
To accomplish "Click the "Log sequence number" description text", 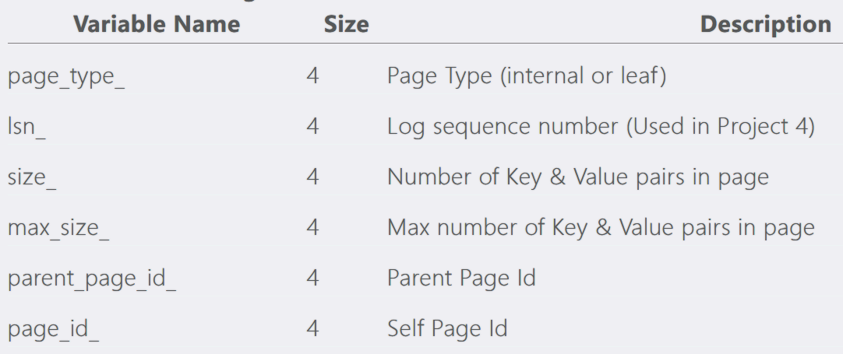I will (x=601, y=127).
